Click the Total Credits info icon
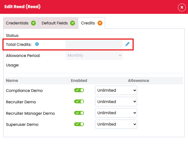This screenshot has height=144, width=188. click(x=37, y=44)
